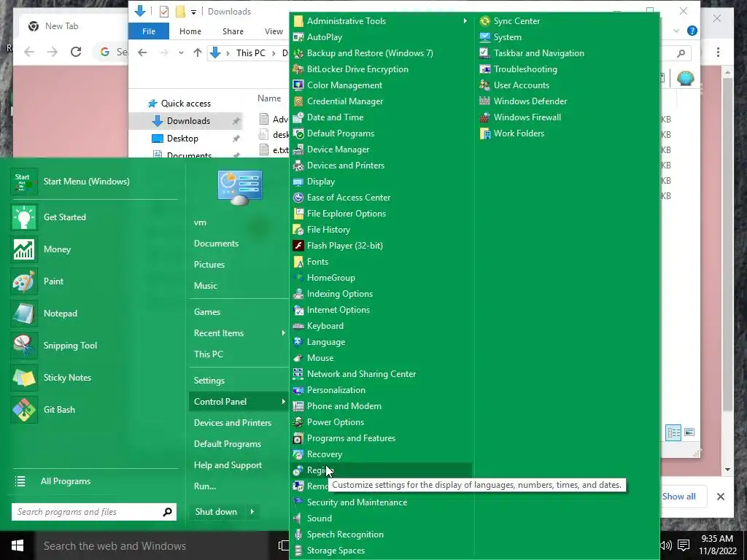Open Sticky Notes icon
Image resolution: width=747 pixels, height=560 pixels.
[x=24, y=378]
